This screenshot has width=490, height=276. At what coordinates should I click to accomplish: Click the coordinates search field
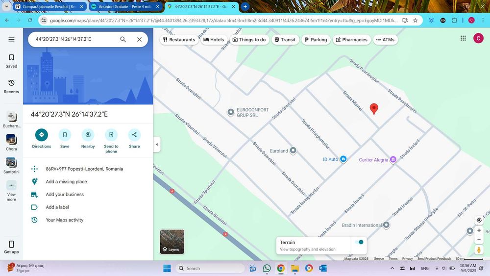[75, 39]
